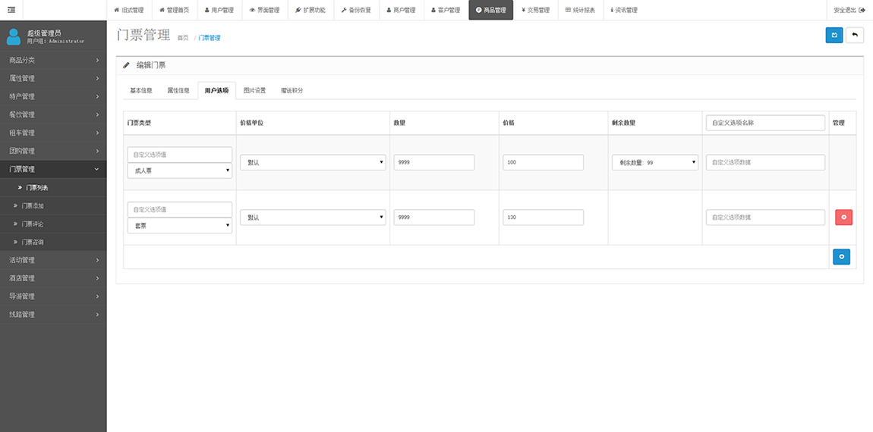
Task: Open 商户管理 in top navigation
Action: coord(401,10)
